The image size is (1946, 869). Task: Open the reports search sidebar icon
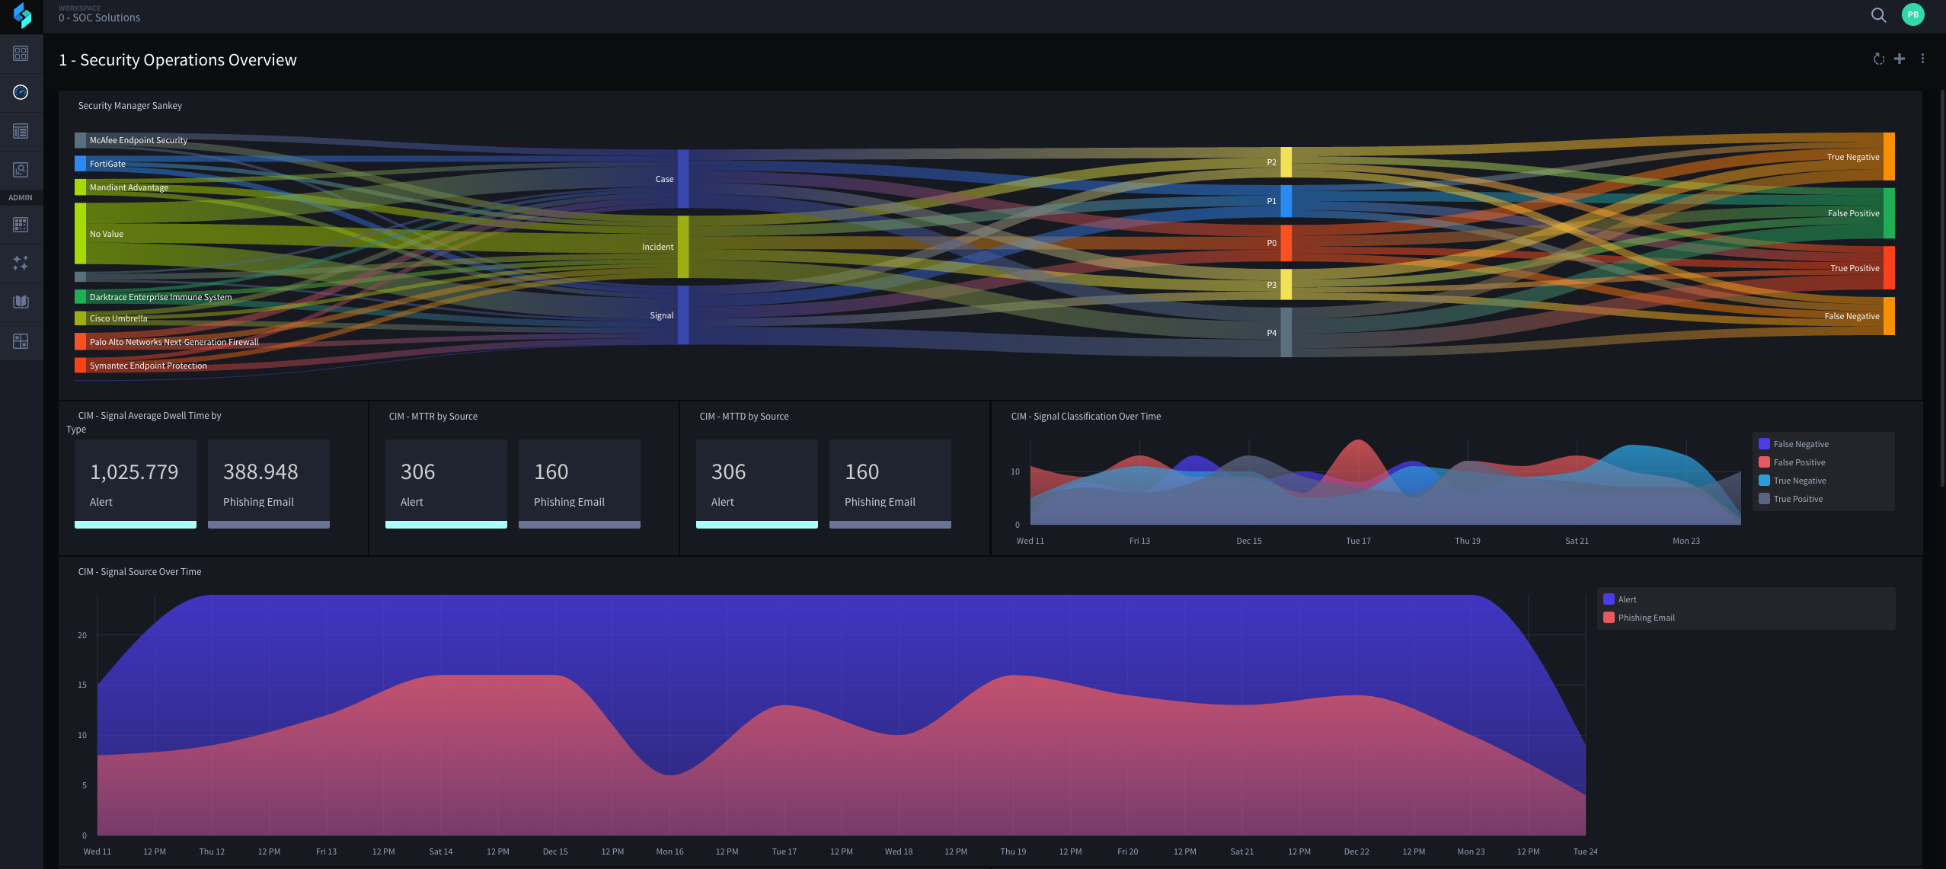click(21, 170)
